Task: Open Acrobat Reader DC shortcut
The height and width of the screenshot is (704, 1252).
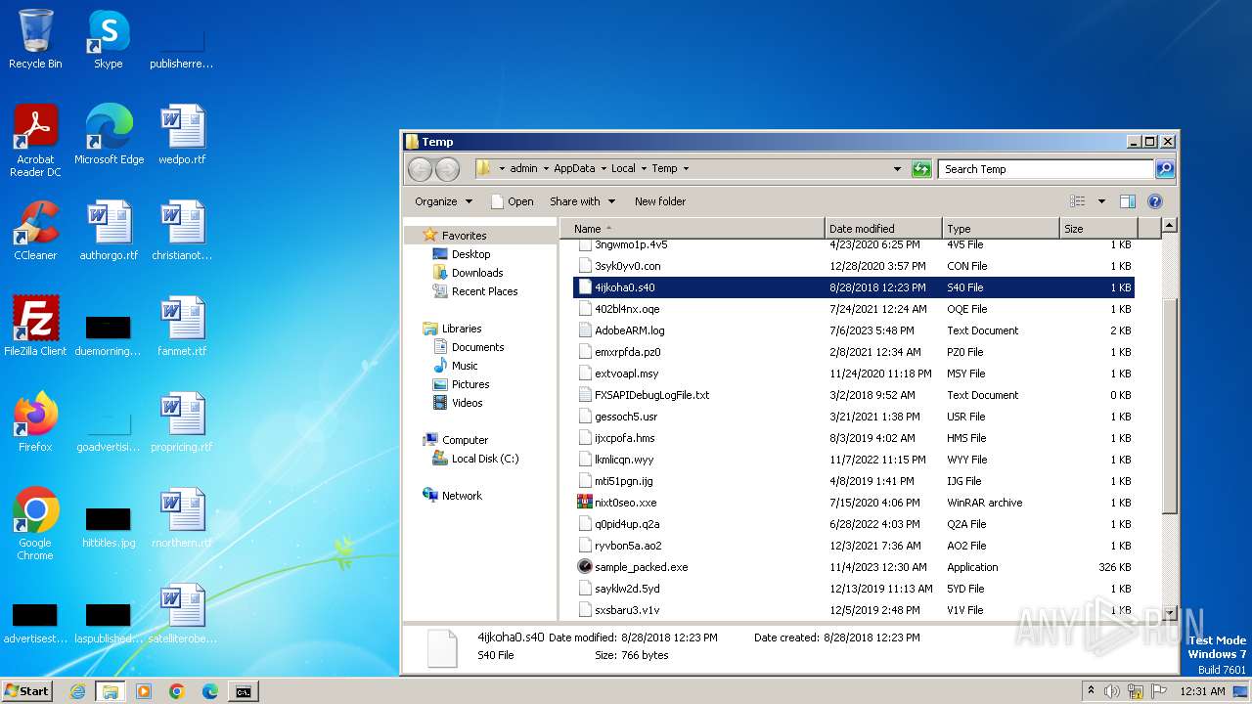Action: click(35, 141)
